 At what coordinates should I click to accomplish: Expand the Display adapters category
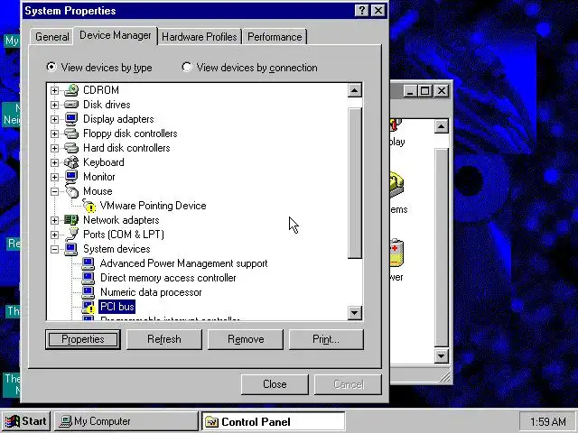tap(54, 119)
